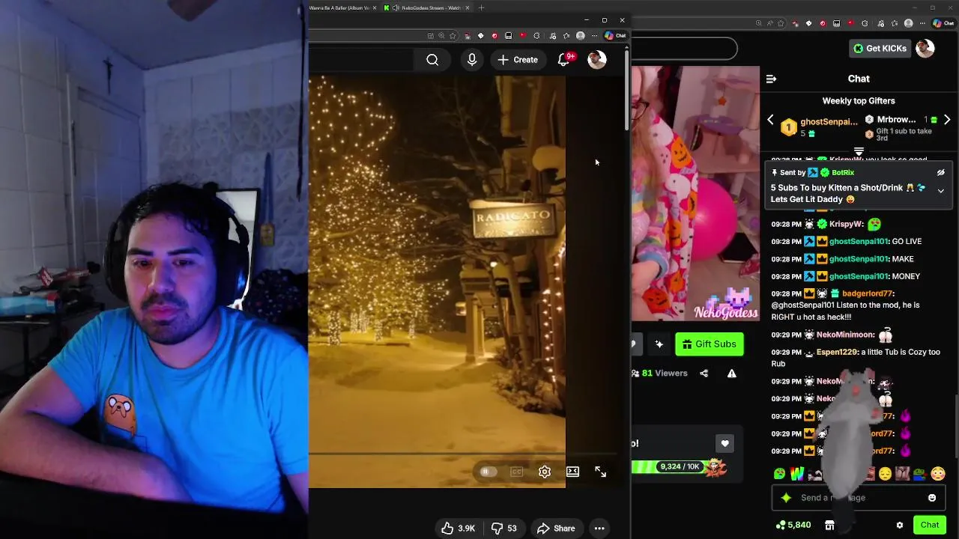The height and width of the screenshot is (539, 959).
Task: Click the KrispyW username in chat
Action: pyautogui.click(x=846, y=224)
